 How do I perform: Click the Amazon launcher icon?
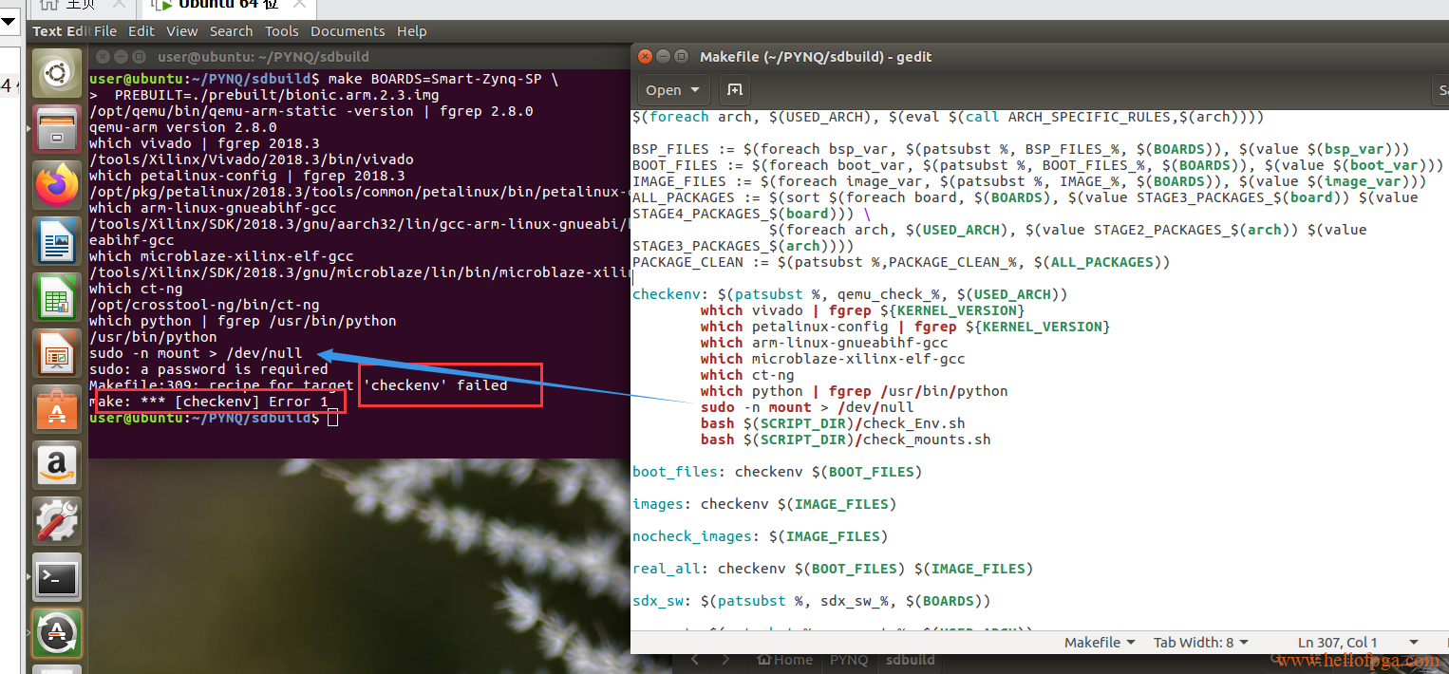[57, 464]
